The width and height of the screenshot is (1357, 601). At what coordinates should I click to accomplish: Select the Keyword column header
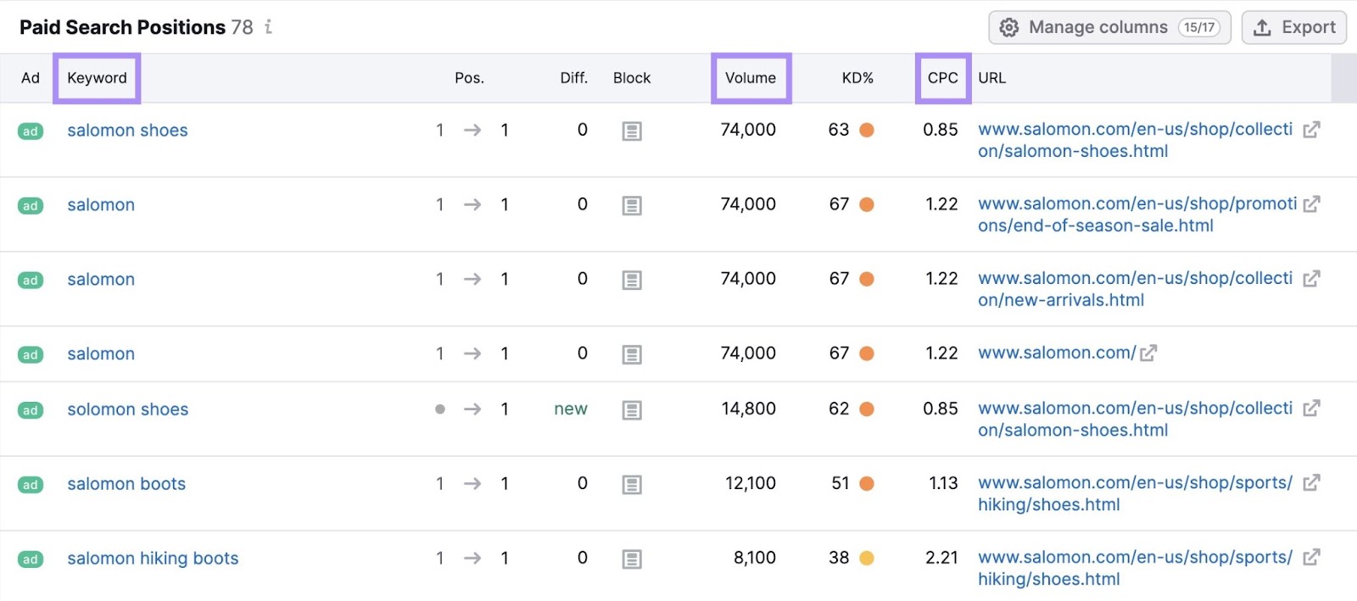[96, 78]
